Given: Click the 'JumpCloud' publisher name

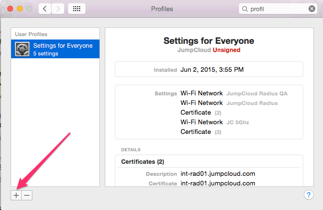Looking at the screenshot, I should (194, 50).
